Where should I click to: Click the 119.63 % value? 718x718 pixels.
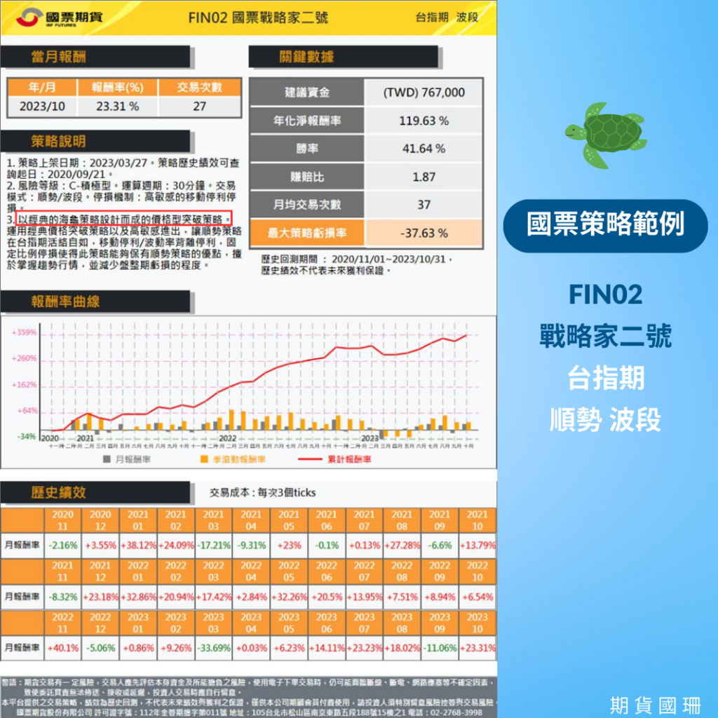click(424, 121)
